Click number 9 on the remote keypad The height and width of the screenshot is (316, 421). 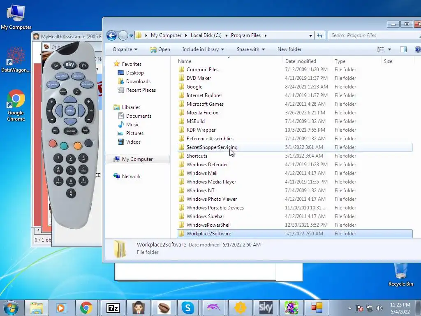(x=83, y=181)
